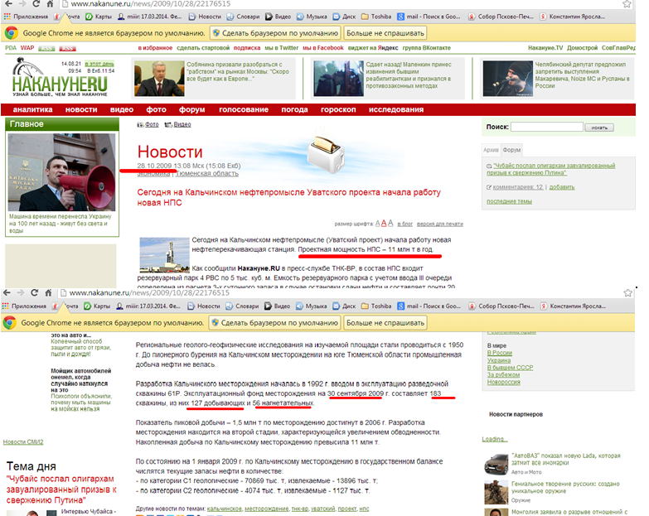Viewport: 649px width, 516px height.
Task: Click the Новости СМИ2 link
Action: [23, 442]
